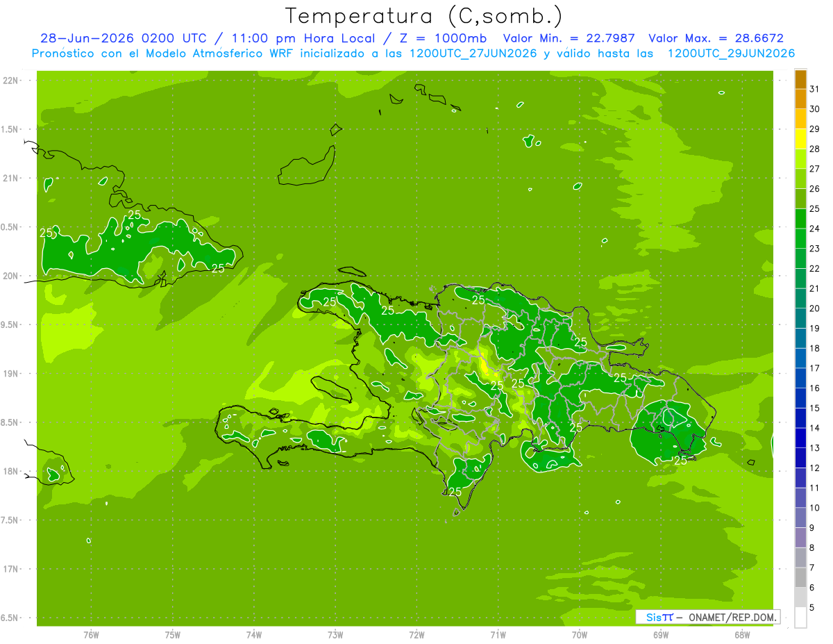The width and height of the screenshot is (833, 644).
Task: Click the 18N latitude axis label
Action: [12, 472]
